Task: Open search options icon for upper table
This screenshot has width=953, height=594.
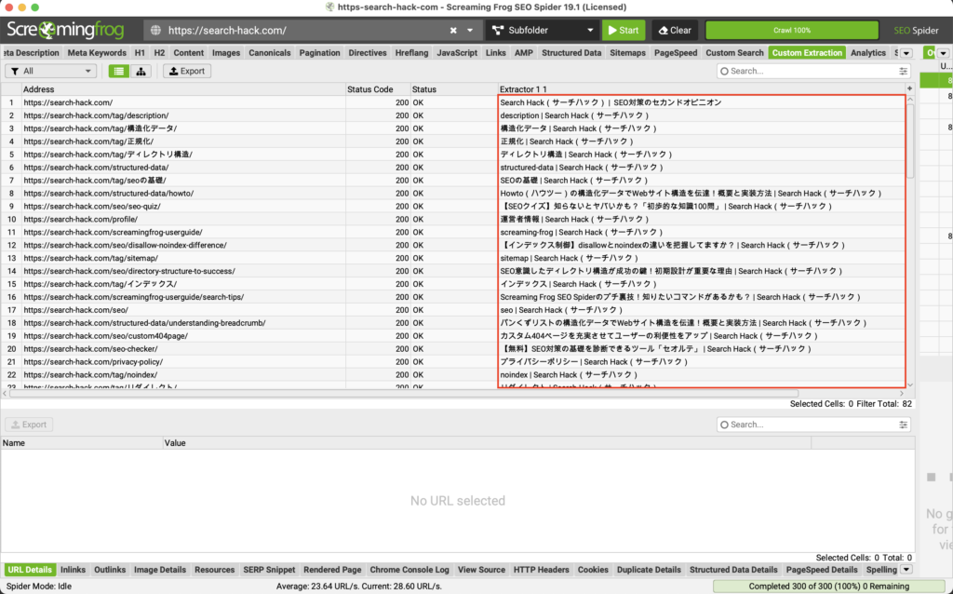Action: 904,71
